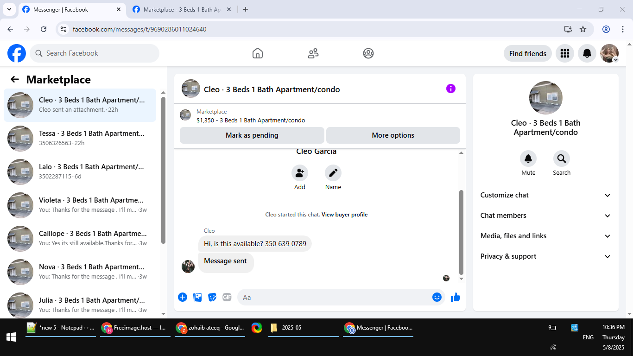633x356 pixels.
Task: Click the install app icon in address bar
Action: (x=568, y=29)
